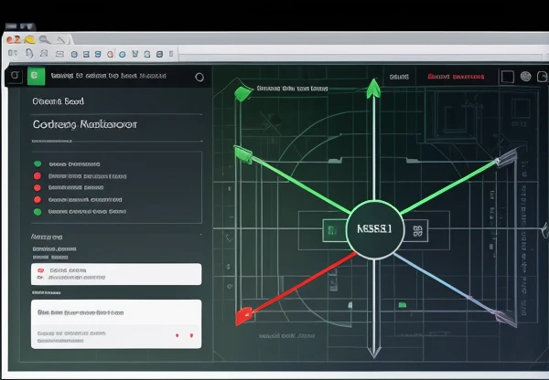The width and height of the screenshot is (549, 380).
Task: Toggle the first green status dot in list
Action: coord(38,163)
